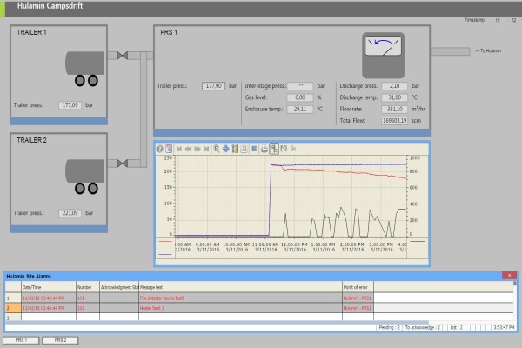Click the PRS 1 Trailer press 177,90 field
This screenshot has width=522, height=348.
pyautogui.click(x=213, y=86)
